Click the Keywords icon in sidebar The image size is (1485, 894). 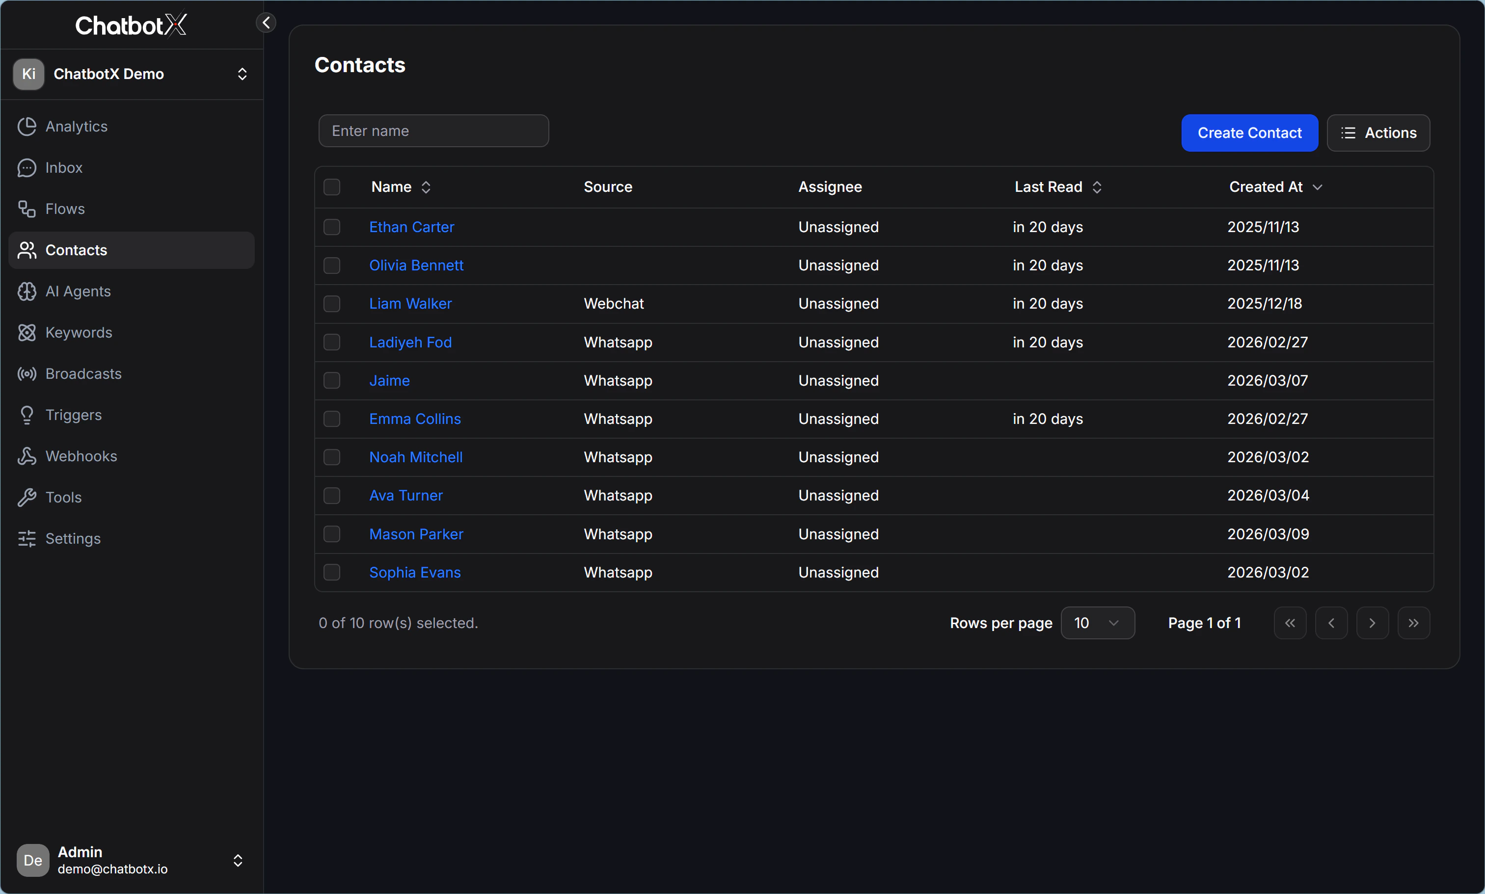[27, 333]
